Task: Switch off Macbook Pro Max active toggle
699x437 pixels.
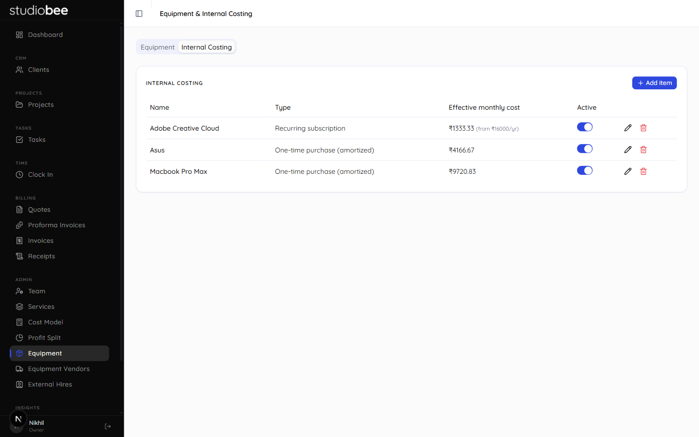Action: pyautogui.click(x=584, y=170)
